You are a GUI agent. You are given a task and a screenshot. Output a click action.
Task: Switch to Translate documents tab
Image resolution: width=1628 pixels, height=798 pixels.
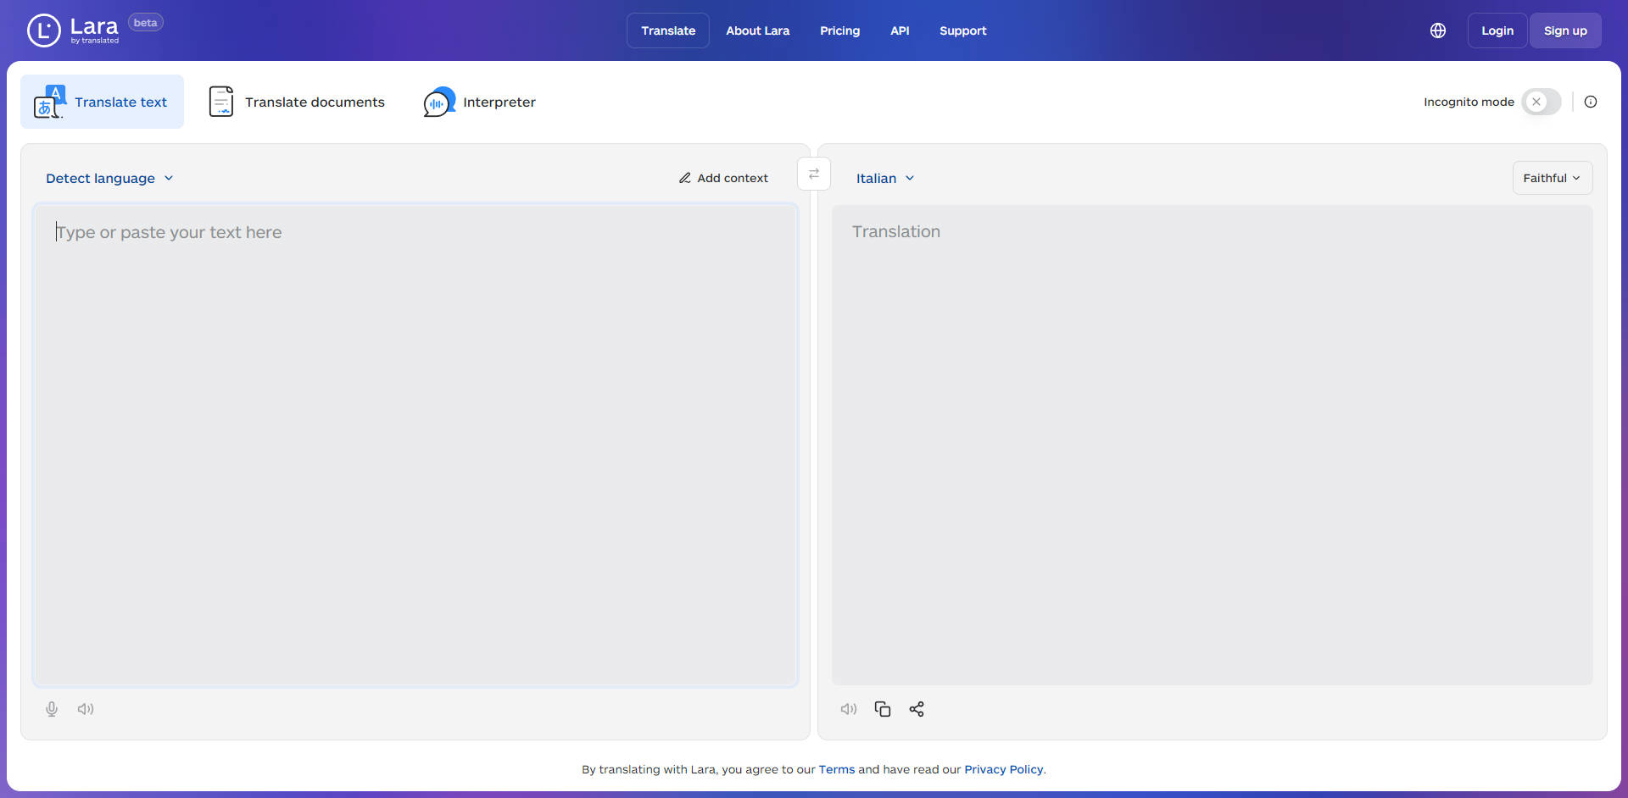(x=297, y=102)
